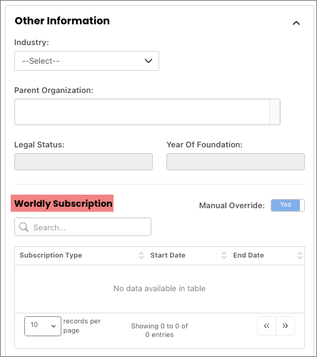
Task: Click the 'No data available in table' text
Action: 159,288
